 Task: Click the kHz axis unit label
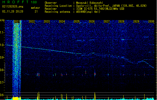coord(2,20)
